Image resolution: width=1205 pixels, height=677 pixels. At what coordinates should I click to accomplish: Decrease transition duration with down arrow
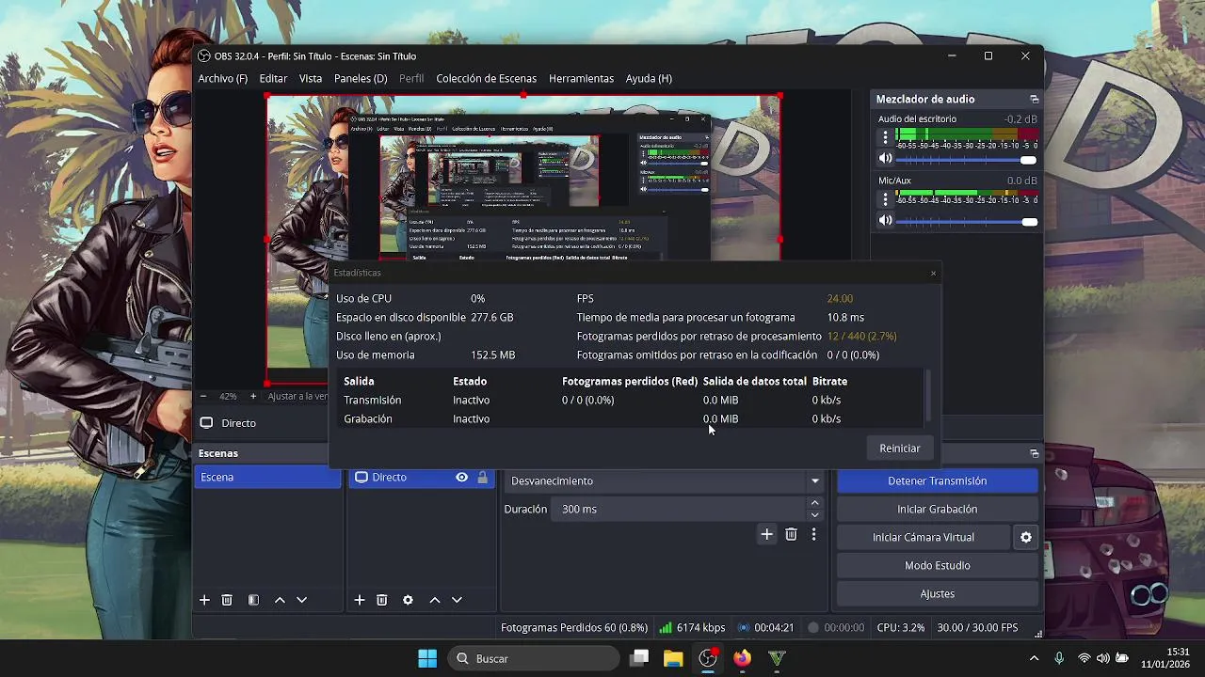coord(815,514)
